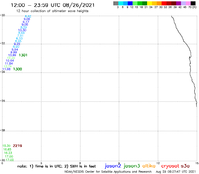Screen dimensions: 199x174
Task: Select the cryosat satellite legend label
Action: [170, 166]
